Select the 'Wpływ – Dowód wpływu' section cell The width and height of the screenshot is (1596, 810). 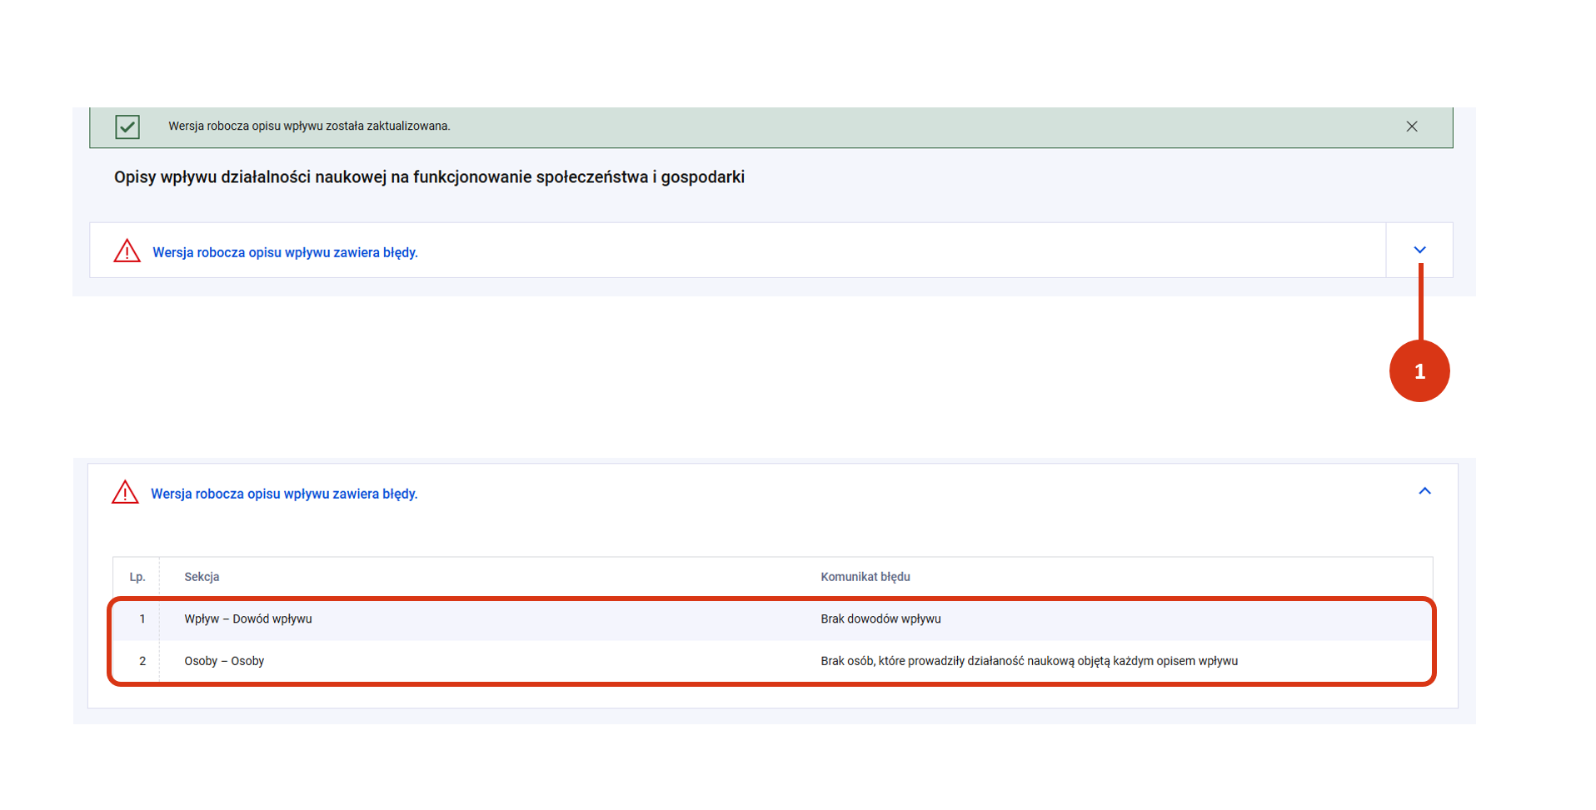[x=248, y=619]
